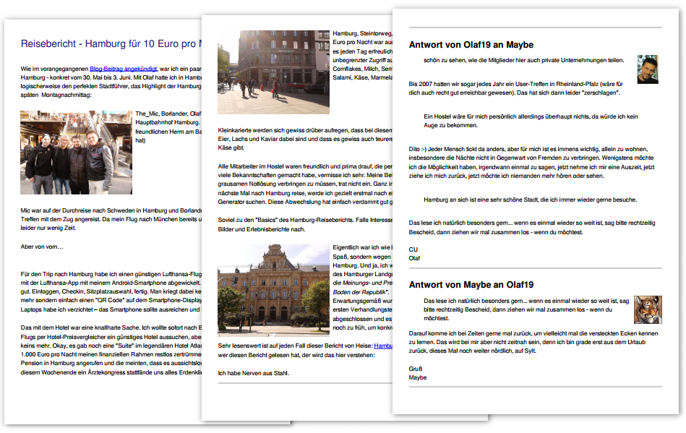Viewport: 686px width, 433px height.
Task: Click the text 'Eigentlich war ich wie'
Action: pos(363,247)
